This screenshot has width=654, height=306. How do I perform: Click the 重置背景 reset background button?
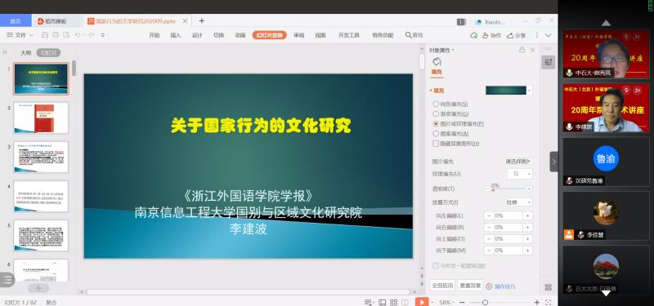470,286
